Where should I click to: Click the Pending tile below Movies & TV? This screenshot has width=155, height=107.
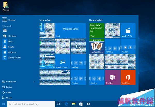click(128, 46)
